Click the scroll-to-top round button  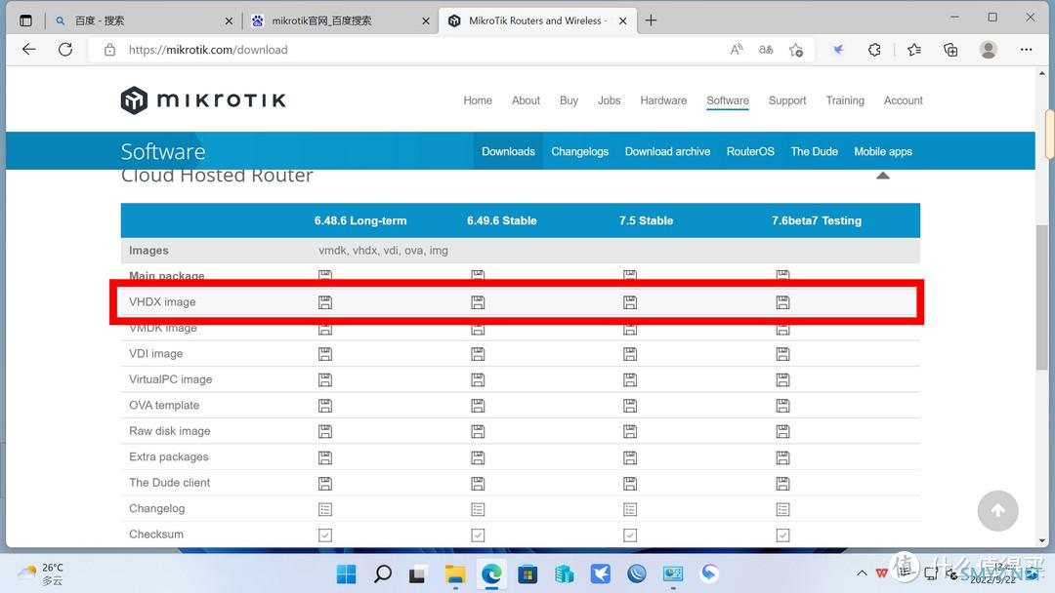point(997,511)
